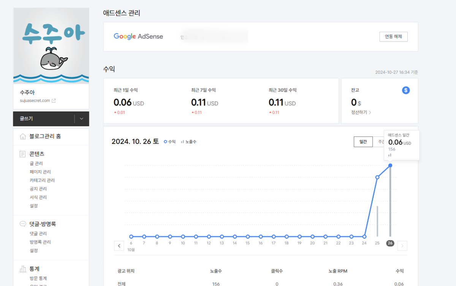The width and height of the screenshot is (456, 286).
Task: Click the 콘텐츠 section heading
Action: pyautogui.click(x=37, y=154)
